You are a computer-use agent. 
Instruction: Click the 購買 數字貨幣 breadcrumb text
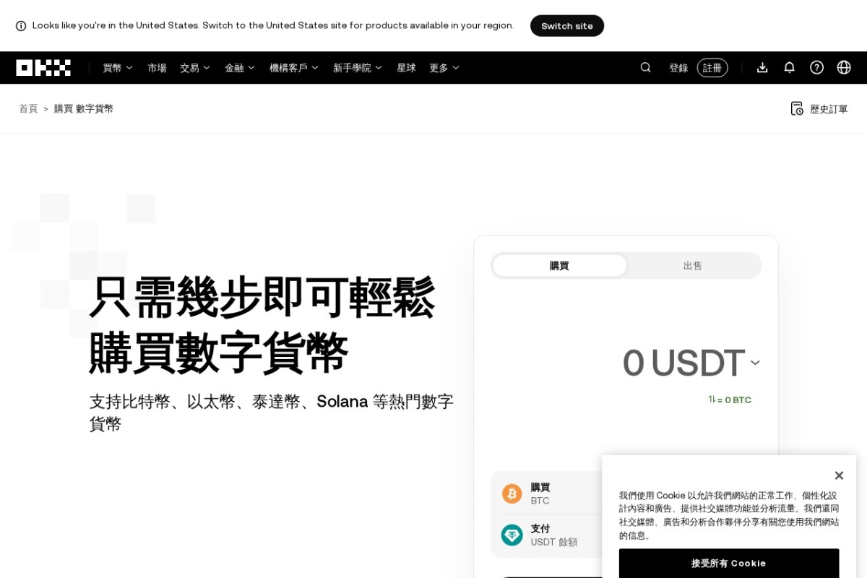[84, 108]
